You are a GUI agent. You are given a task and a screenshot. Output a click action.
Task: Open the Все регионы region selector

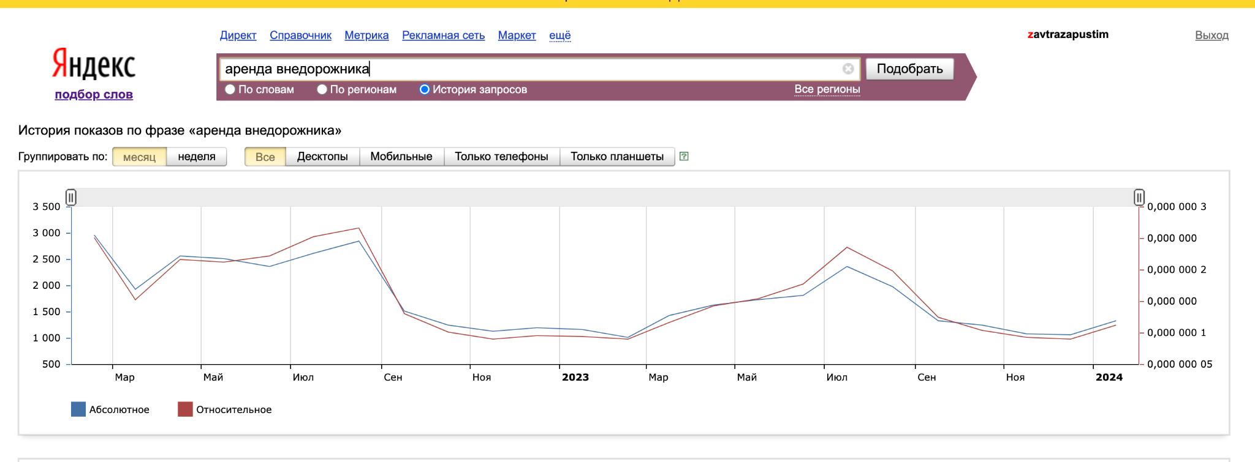click(827, 89)
